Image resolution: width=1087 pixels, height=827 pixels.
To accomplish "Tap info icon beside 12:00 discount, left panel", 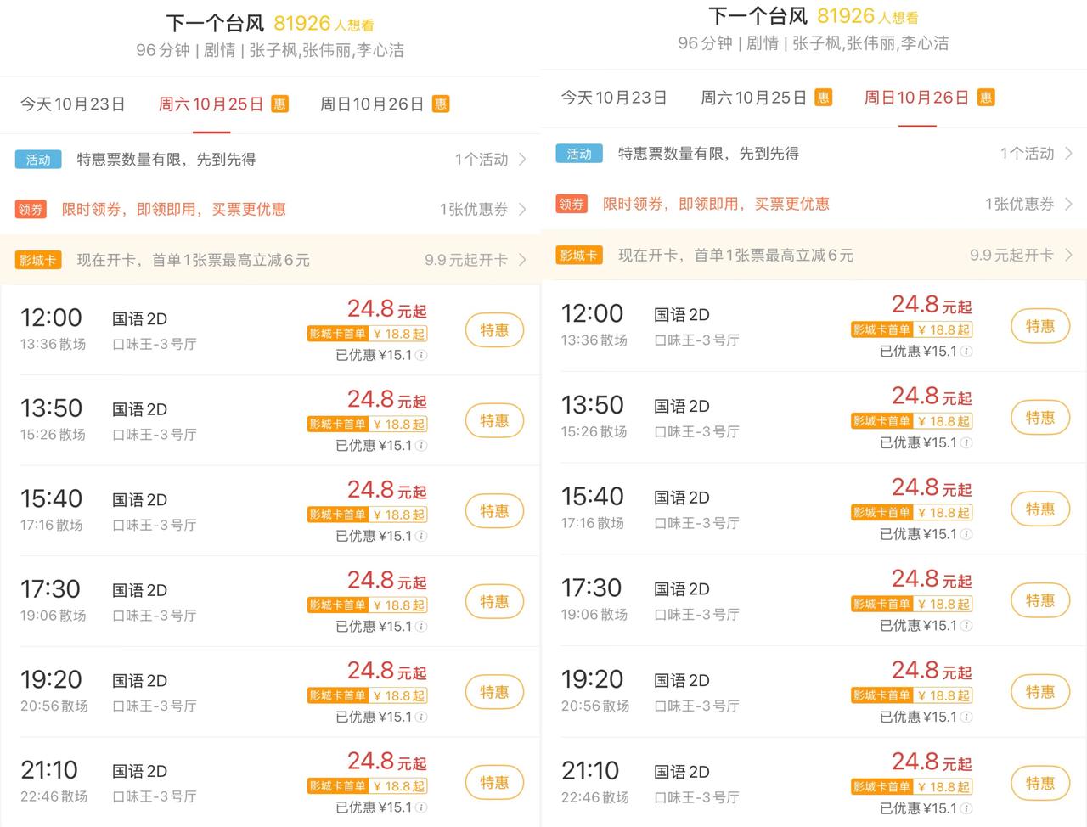I will 421,355.
